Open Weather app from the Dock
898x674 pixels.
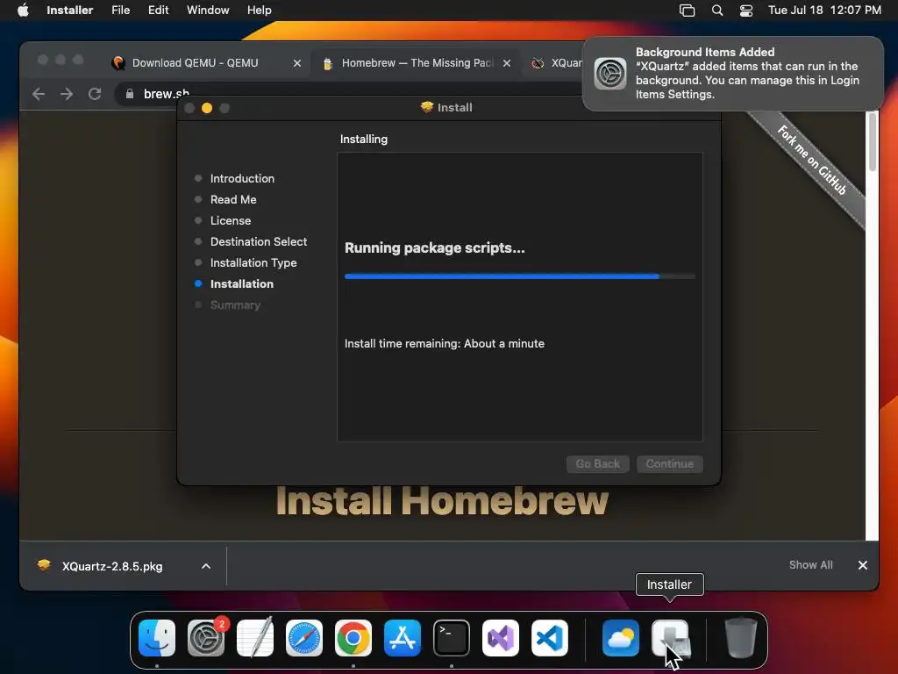click(x=621, y=638)
